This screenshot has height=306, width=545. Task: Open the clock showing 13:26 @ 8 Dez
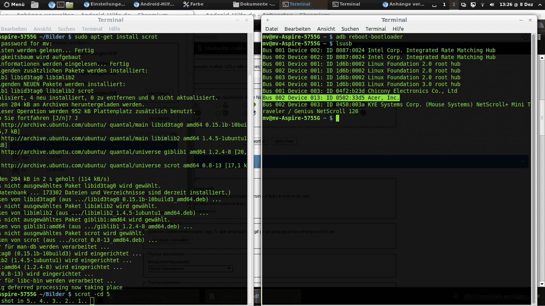pyautogui.click(x=516, y=4)
